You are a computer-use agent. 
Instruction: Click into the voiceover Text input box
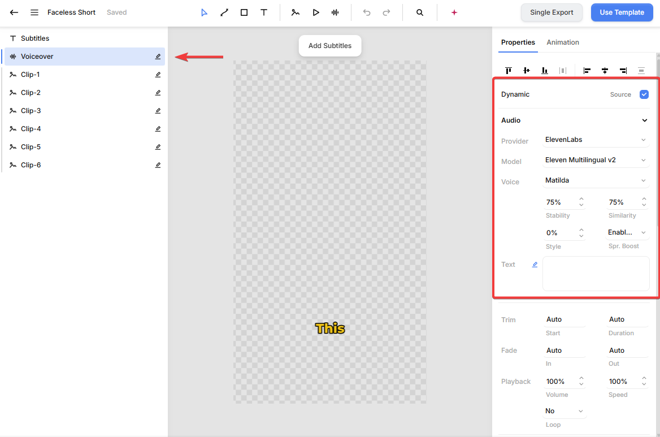[x=596, y=274]
